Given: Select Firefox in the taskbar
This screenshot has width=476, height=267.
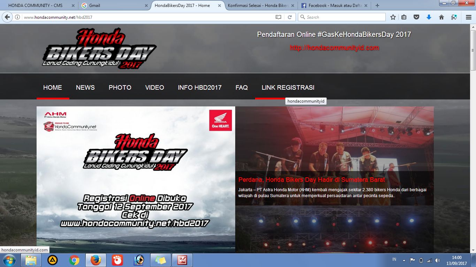Looking at the screenshot, I should coord(96,260).
